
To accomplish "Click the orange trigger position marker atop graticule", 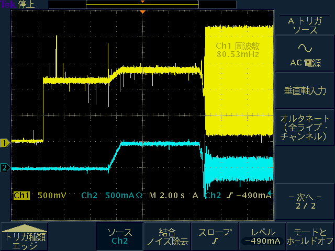I will 142,12.
